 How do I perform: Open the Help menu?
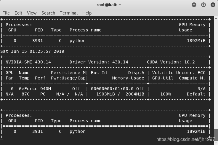87,13
